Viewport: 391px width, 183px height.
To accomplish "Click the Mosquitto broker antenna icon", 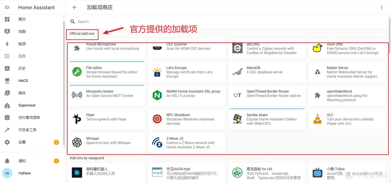I will pos(77,95).
